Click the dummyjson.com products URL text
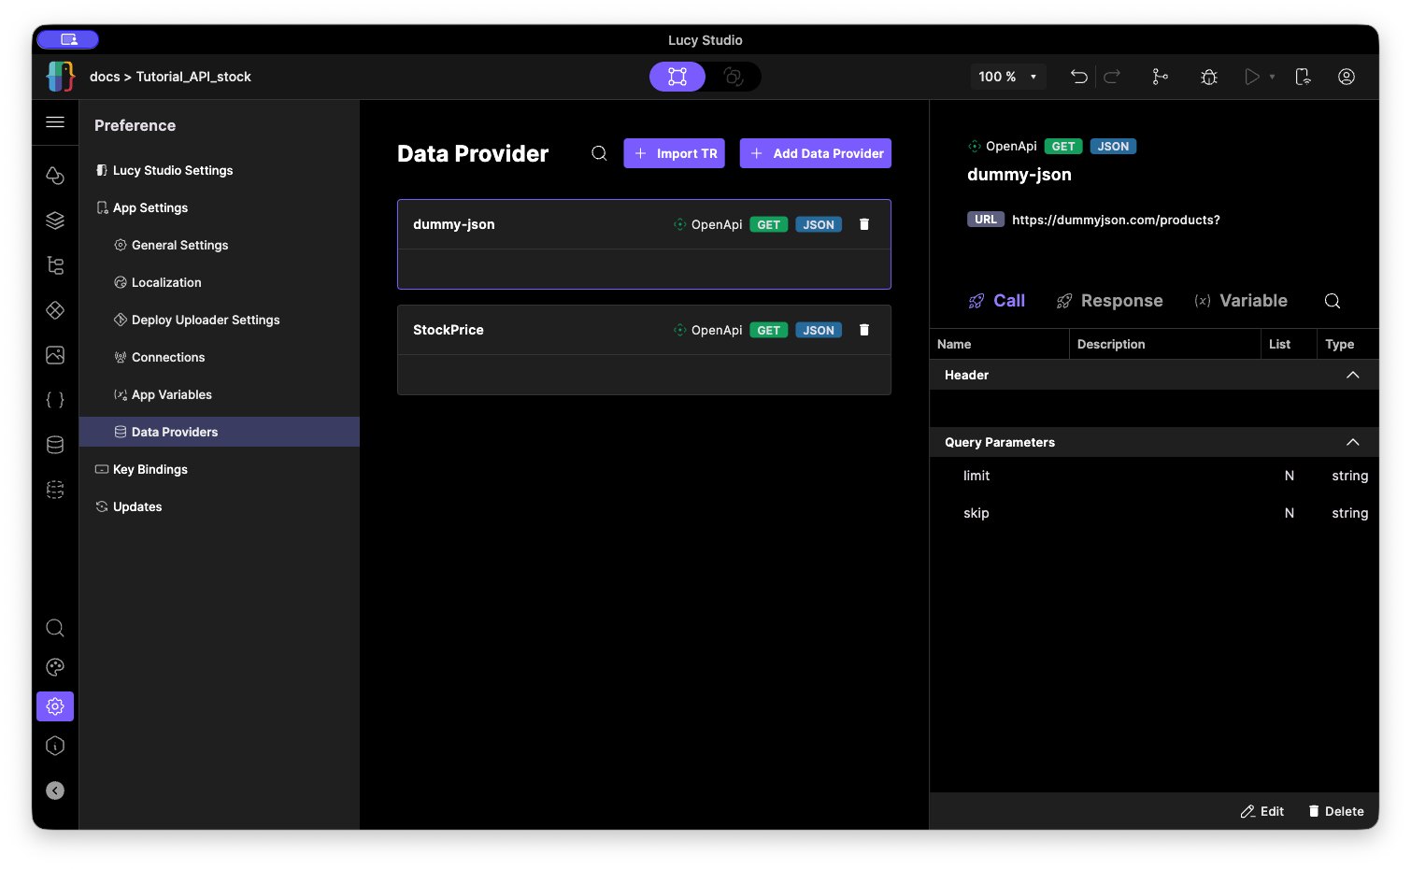Image resolution: width=1411 pixels, height=869 pixels. coord(1116,220)
